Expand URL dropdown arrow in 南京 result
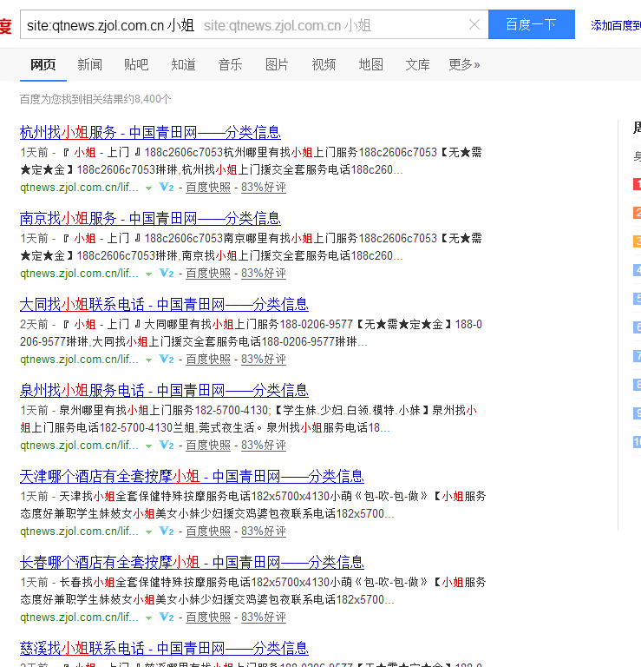 [x=148, y=274]
